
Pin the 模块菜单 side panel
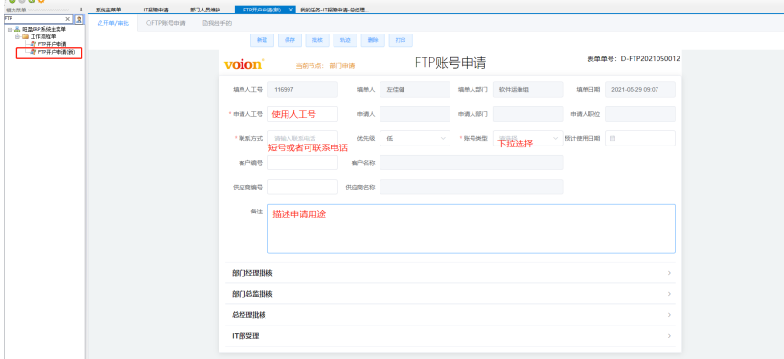tap(81, 9)
